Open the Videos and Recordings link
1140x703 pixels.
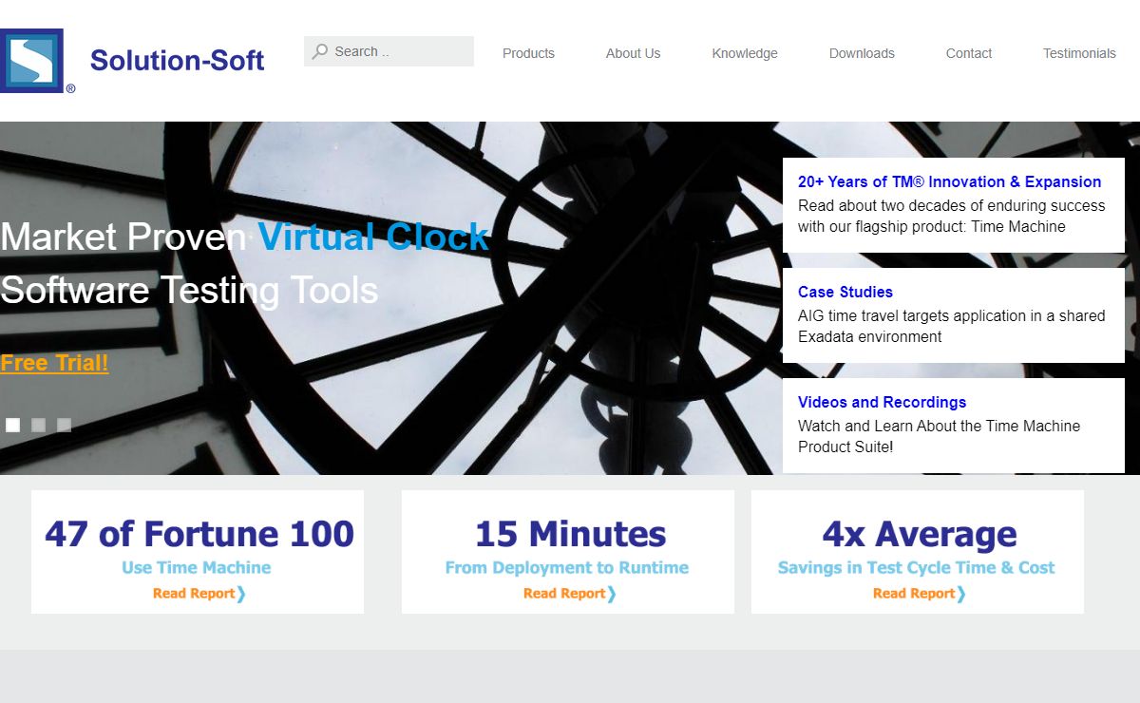click(x=882, y=402)
